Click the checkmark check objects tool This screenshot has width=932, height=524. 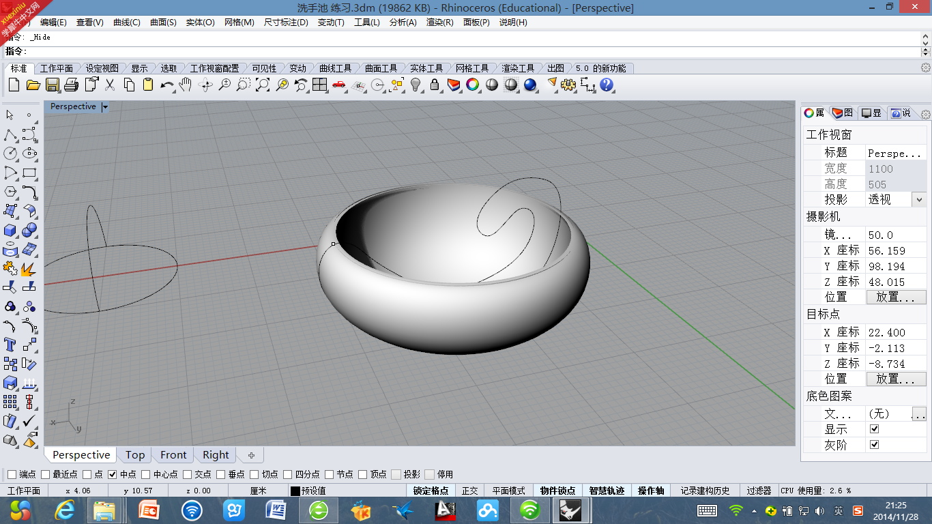tap(29, 421)
